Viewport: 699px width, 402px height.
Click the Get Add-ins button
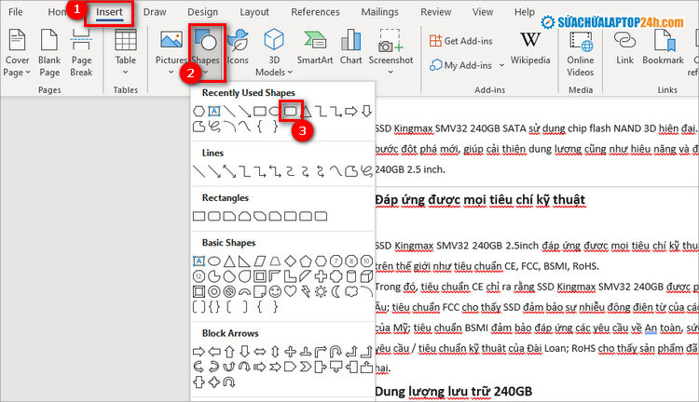point(462,41)
